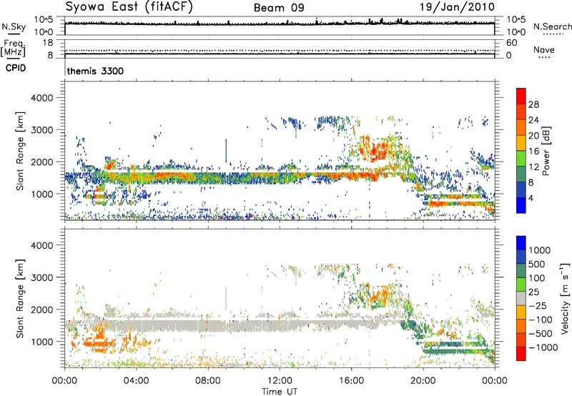The image size is (572, 396).
Task: Click the 'Power [dB]' colorbar label
Action: (x=546, y=151)
